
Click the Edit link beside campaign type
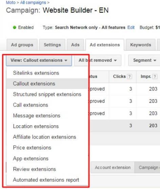point(131,27)
